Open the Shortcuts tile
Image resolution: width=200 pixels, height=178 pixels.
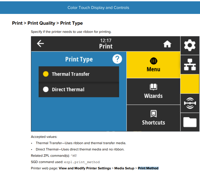[x=153, y=118]
